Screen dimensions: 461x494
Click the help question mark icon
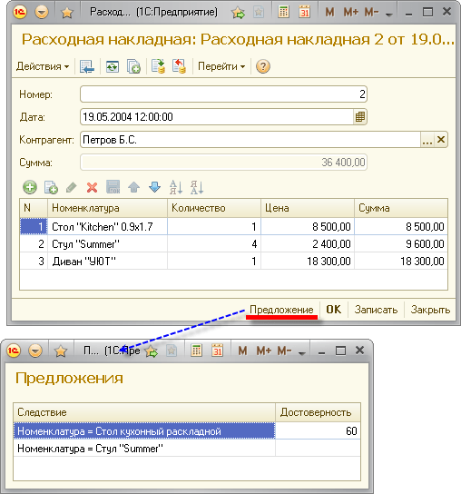point(263,66)
